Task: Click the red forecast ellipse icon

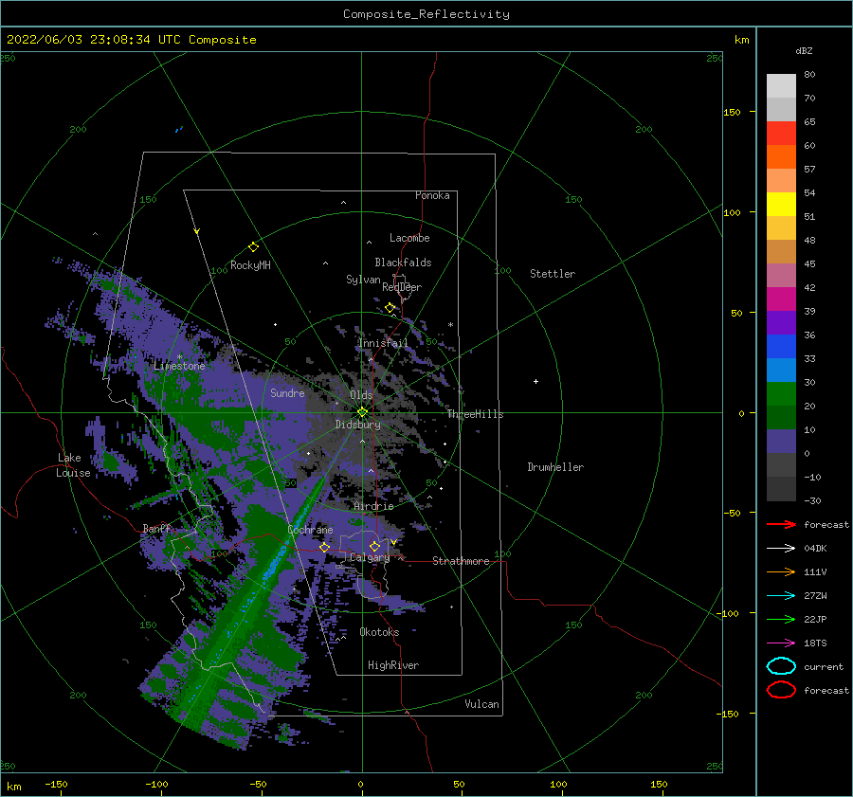Action: (x=781, y=690)
